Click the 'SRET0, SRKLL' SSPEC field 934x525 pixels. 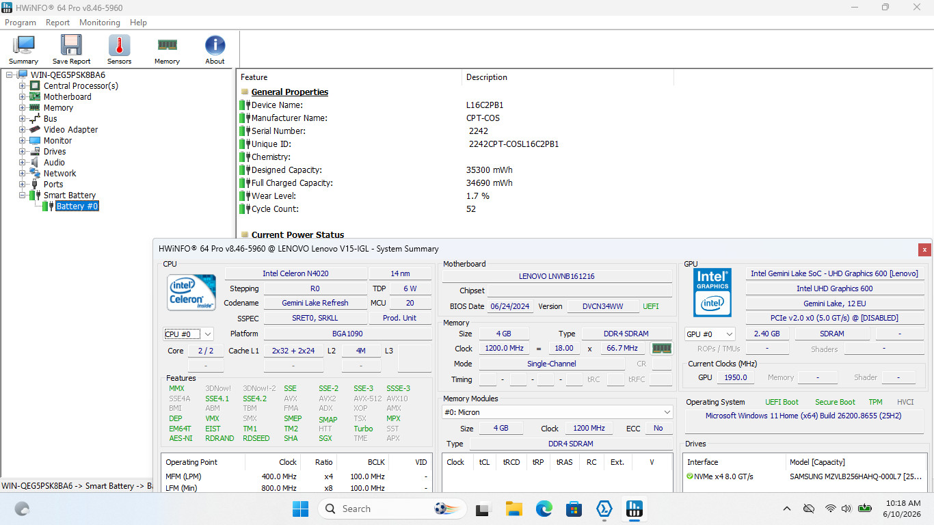click(315, 318)
